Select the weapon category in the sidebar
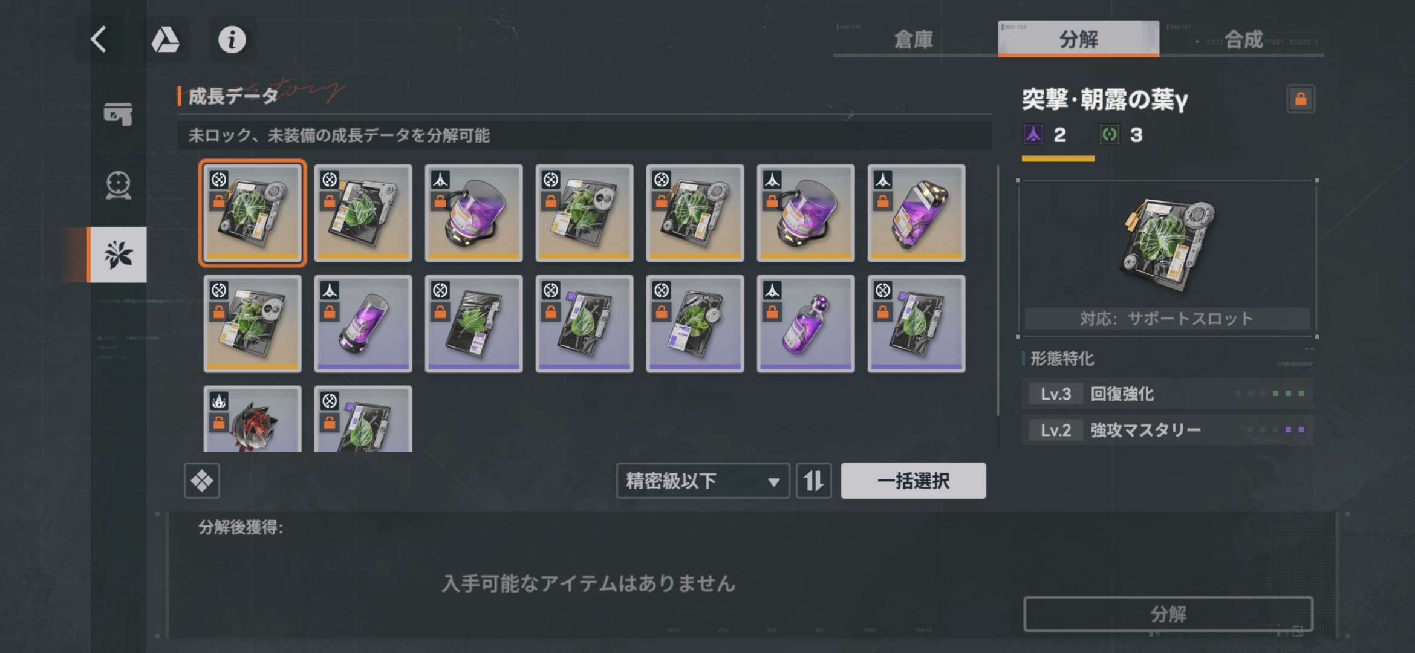1415x653 pixels. click(x=118, y=114)
